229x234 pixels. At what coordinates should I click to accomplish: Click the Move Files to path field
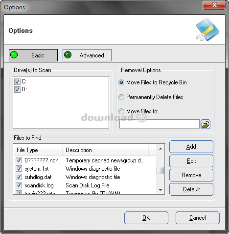pos(160,124)
